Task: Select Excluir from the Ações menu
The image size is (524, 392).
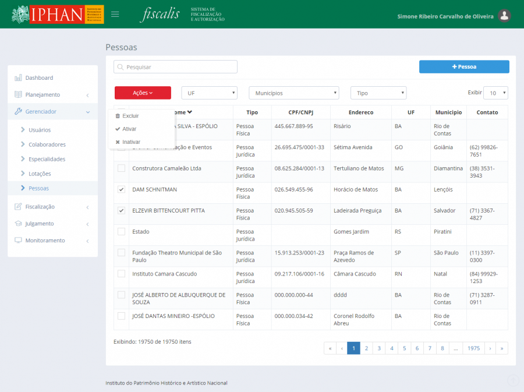Action: click(x=130, y=116)
